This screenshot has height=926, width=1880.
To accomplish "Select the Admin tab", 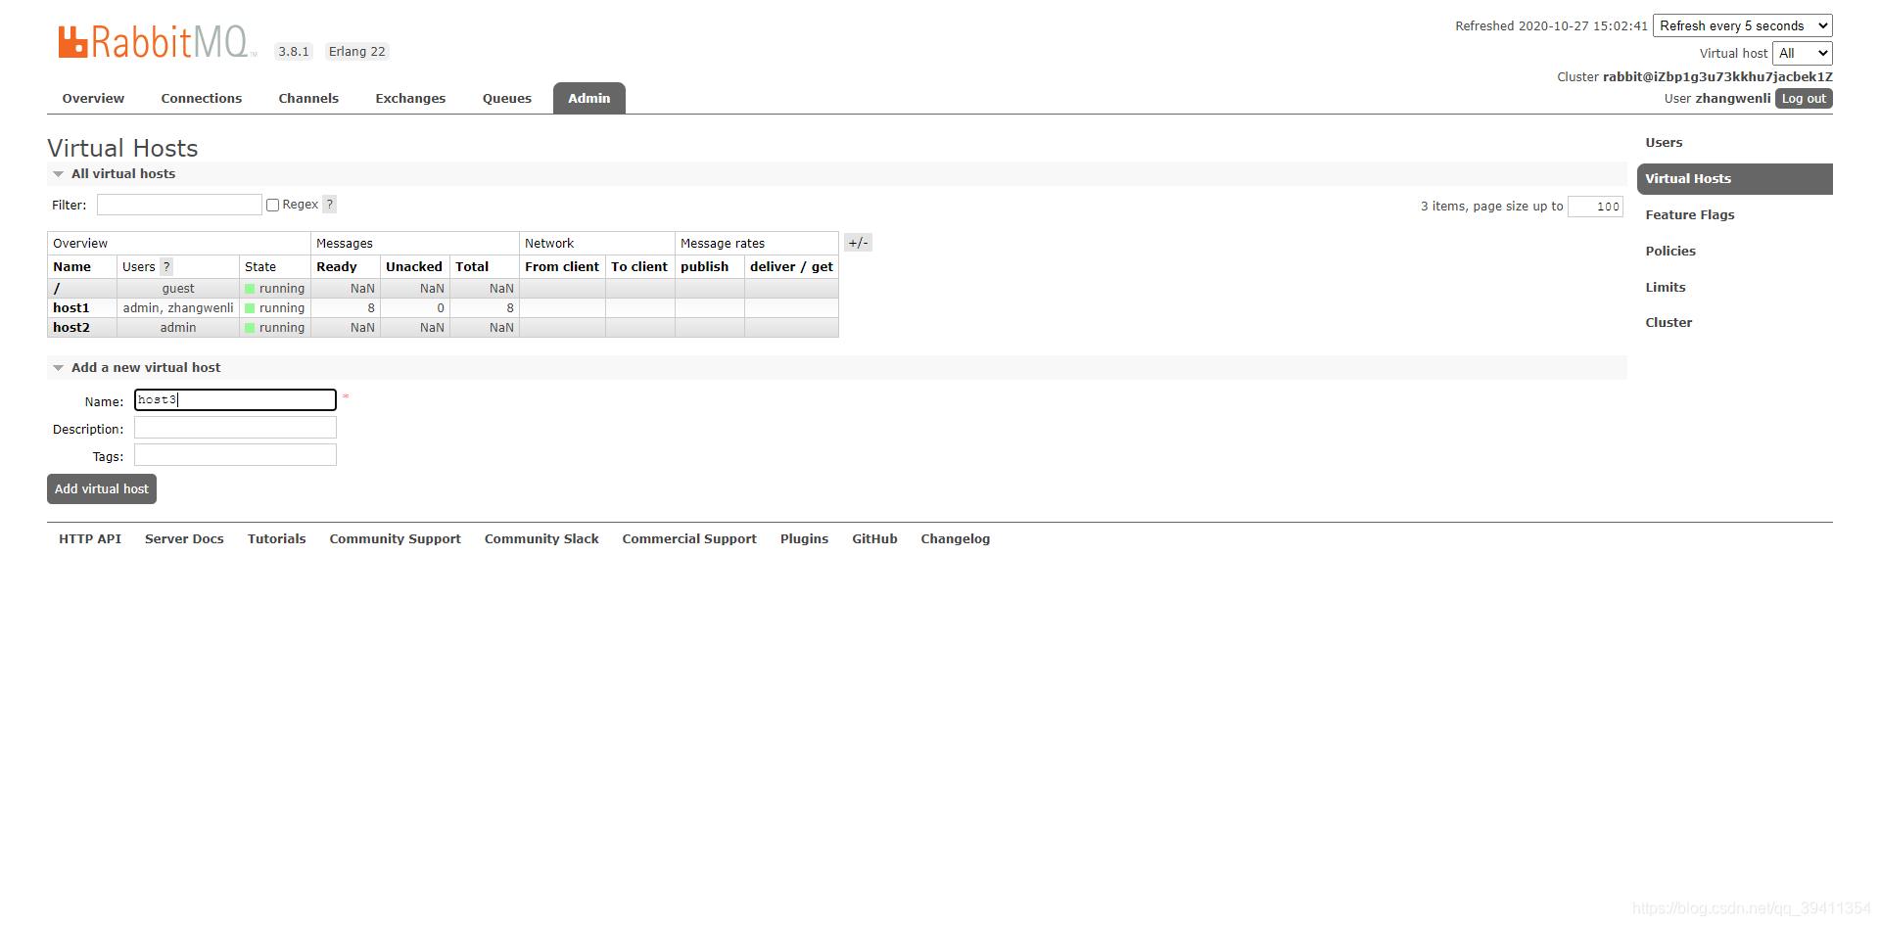I will [x=589, y=98].
